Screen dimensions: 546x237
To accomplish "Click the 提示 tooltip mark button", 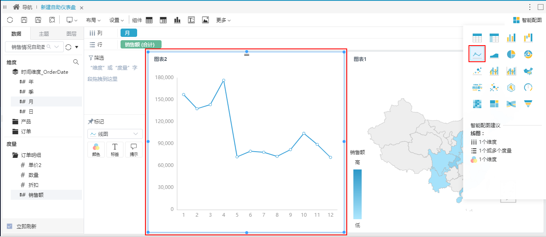I will [x=134, y=150].
